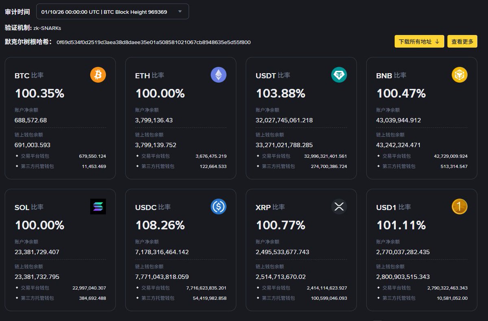Click the USD1 gold coin icon
This screenshot has width=488, height=321.
460,206
